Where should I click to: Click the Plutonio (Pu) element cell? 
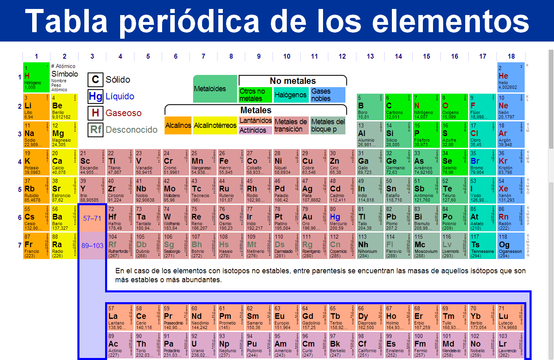click(259, 345)
